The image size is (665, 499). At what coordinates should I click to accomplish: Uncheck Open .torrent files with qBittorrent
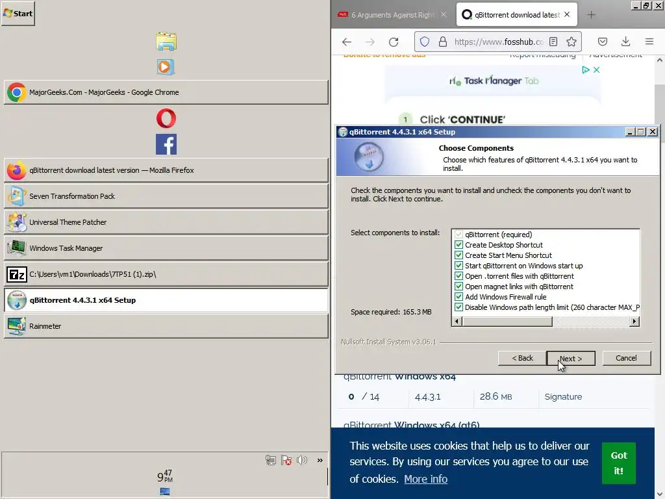(458, 275)
